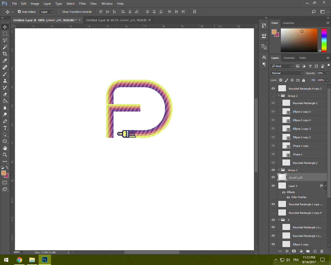Open the layer filter Kind dropdown
The image size is (331, 265).
point(282,66)
